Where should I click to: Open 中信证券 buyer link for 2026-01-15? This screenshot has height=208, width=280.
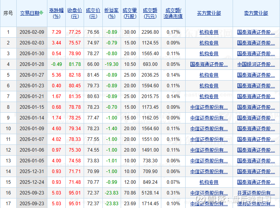[209, 107]
